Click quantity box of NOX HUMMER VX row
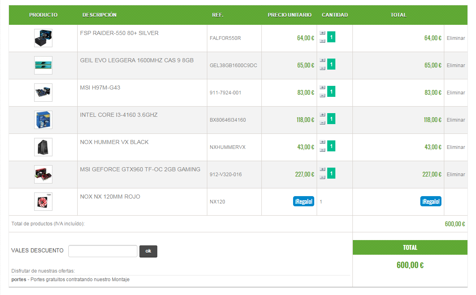This screenshot has width=476, height=295. (331, 146)
